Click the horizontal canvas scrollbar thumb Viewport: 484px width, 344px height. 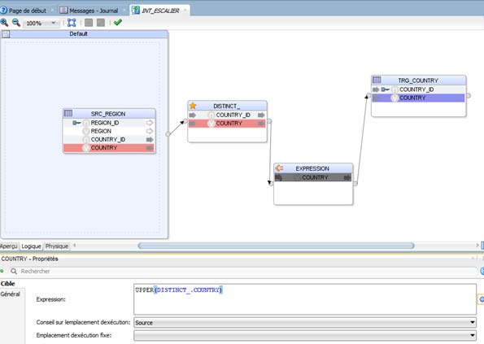point(277,246)
